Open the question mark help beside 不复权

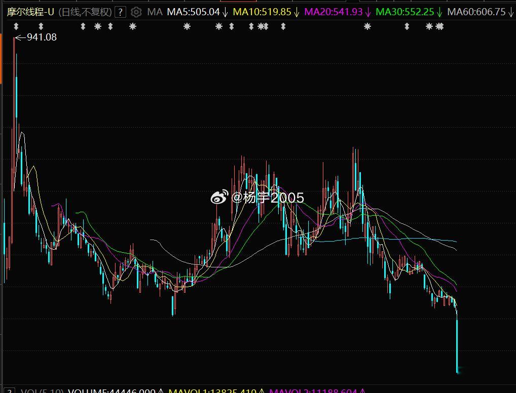[121, 13]
